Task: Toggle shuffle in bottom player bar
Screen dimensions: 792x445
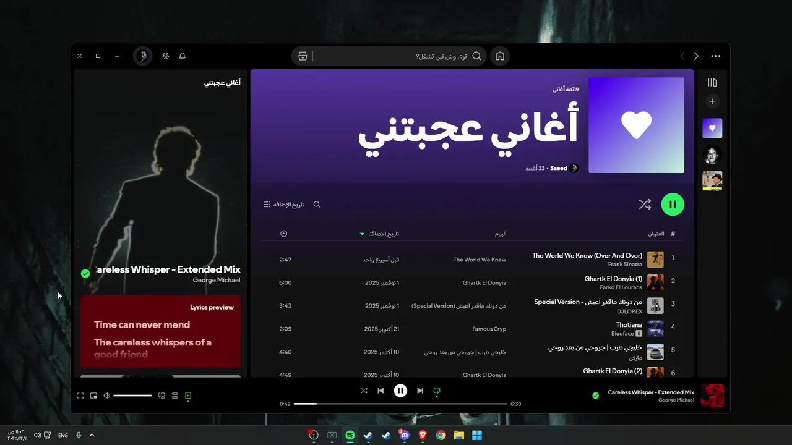Action: [364, 391]
